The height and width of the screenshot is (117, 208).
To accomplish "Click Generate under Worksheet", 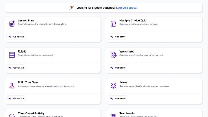I will click(x=118, y=68).
